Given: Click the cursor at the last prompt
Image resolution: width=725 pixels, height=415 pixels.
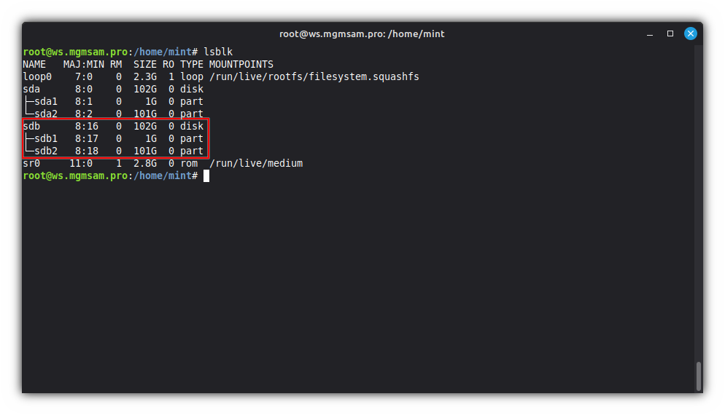Looking at the screenshot, I should click(x=206, y=175).
